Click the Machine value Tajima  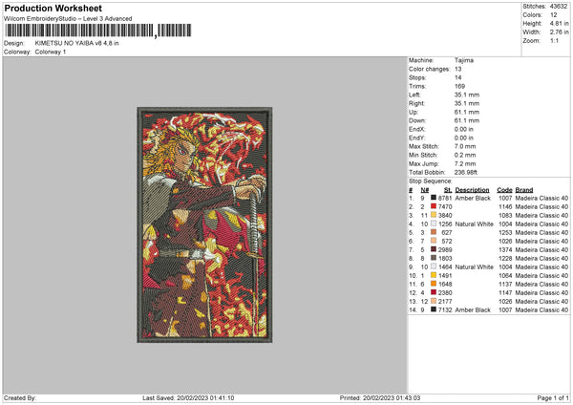pos(464,60)
